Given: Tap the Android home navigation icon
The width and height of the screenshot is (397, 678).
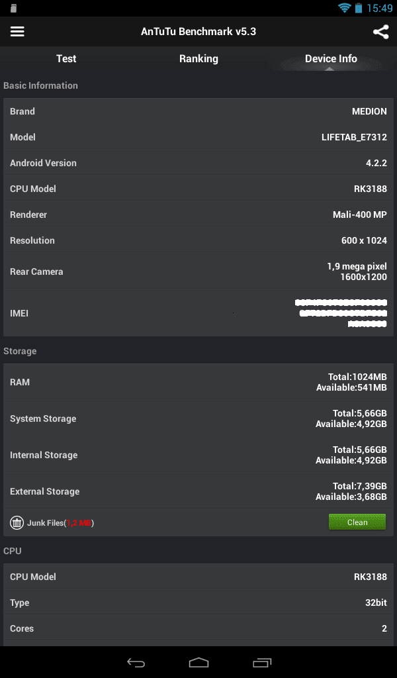Looking at the screenshot, I should (x=198, y=662).
